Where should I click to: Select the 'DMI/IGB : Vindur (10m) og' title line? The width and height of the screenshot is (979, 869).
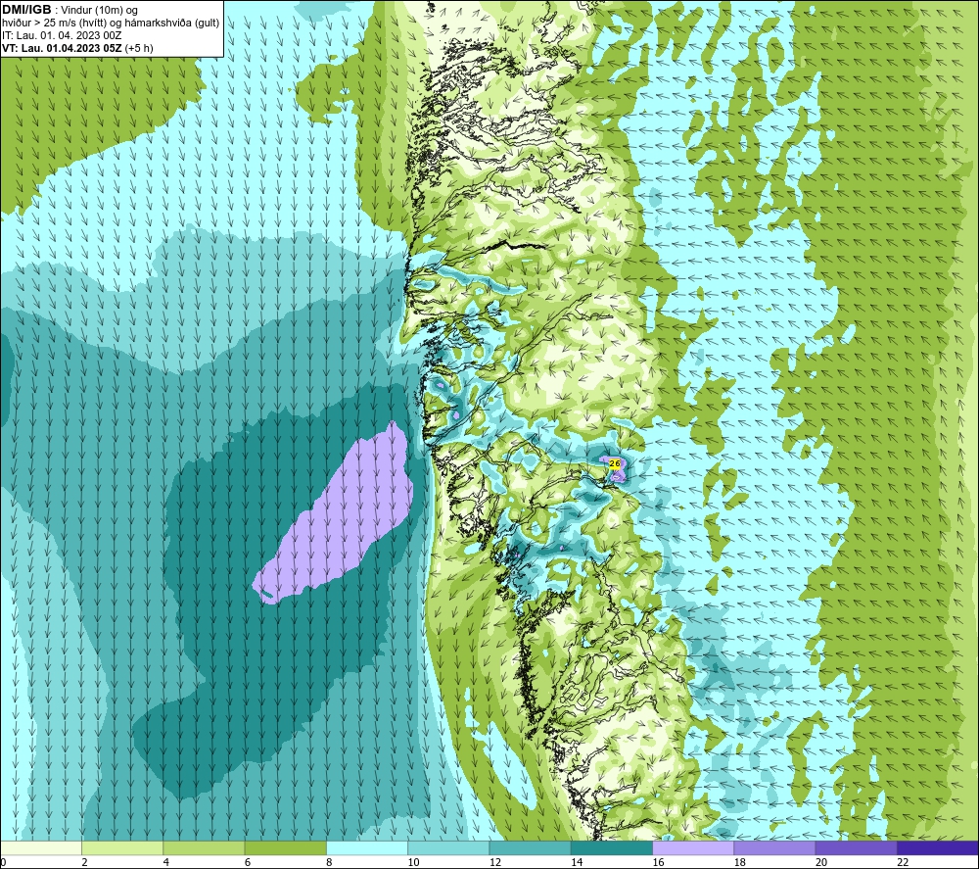click(x=70, y=10)
